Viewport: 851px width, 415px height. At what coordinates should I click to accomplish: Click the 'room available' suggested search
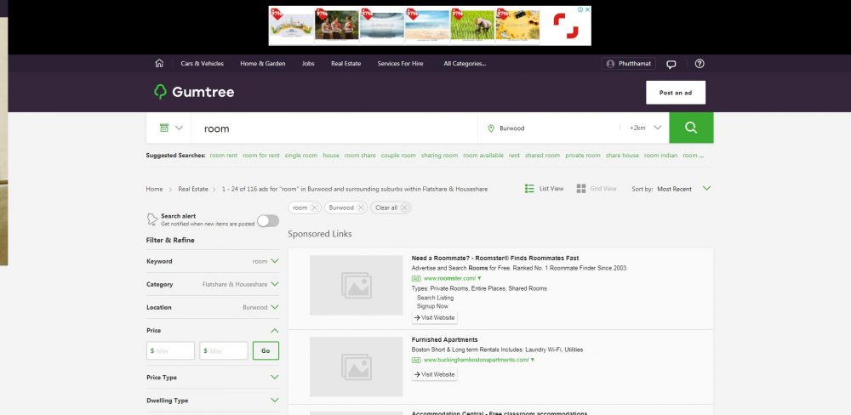click(483, 155)
